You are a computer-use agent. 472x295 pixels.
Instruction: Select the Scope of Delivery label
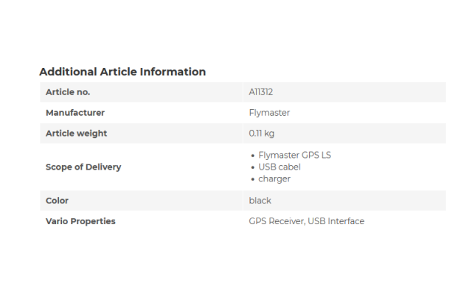(x=83, y=167)
